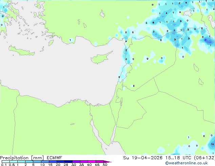215x166 pixels.
Task: Click the 0.5–1 mm legend color swatch
Action: [x=14, y=162]
